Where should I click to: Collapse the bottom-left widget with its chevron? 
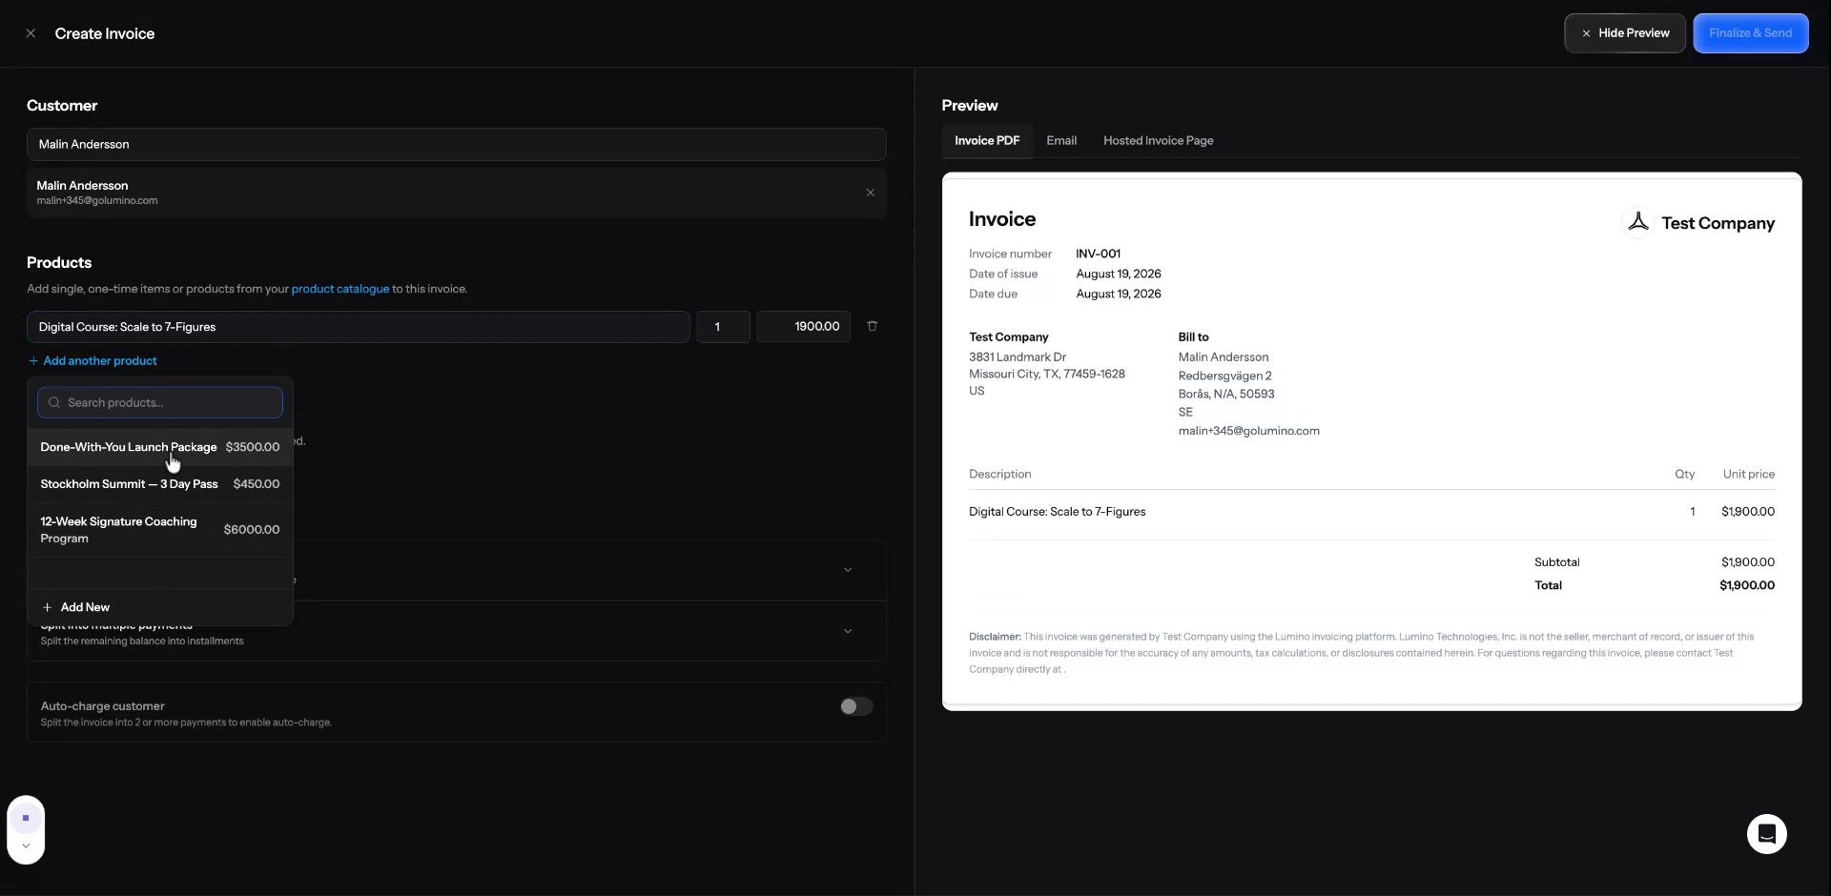tap(26, 845)
